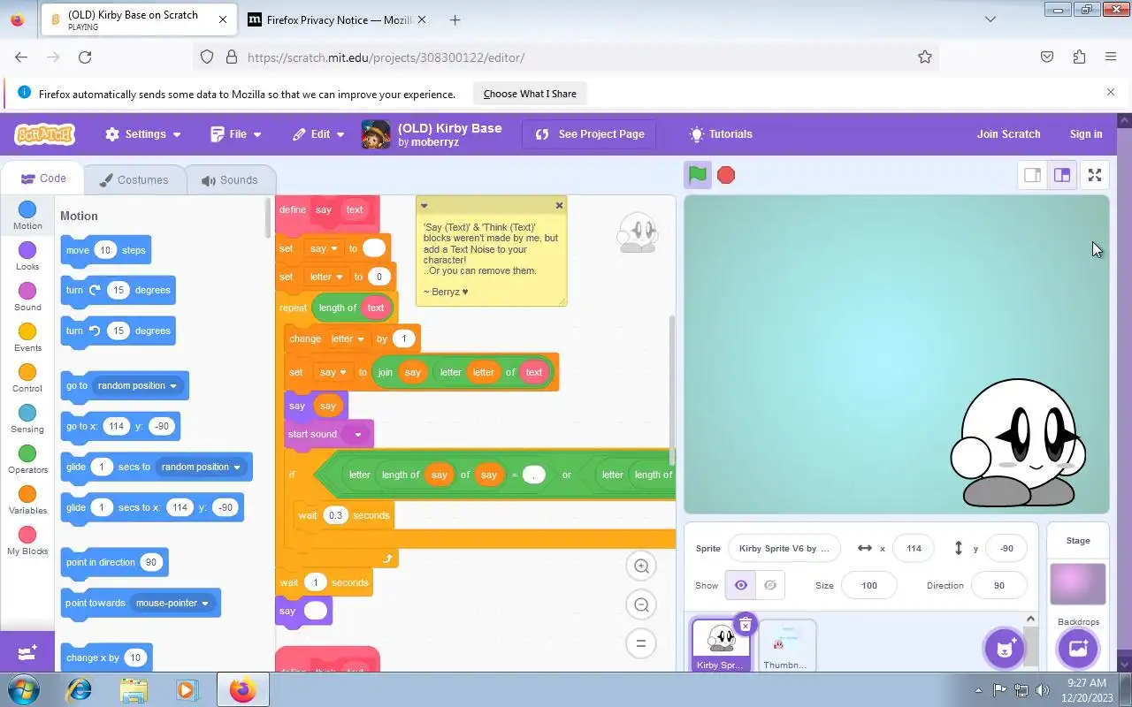Switch to the Code tab
Screen dimensions: 1132x707
[x=43, y=179]
